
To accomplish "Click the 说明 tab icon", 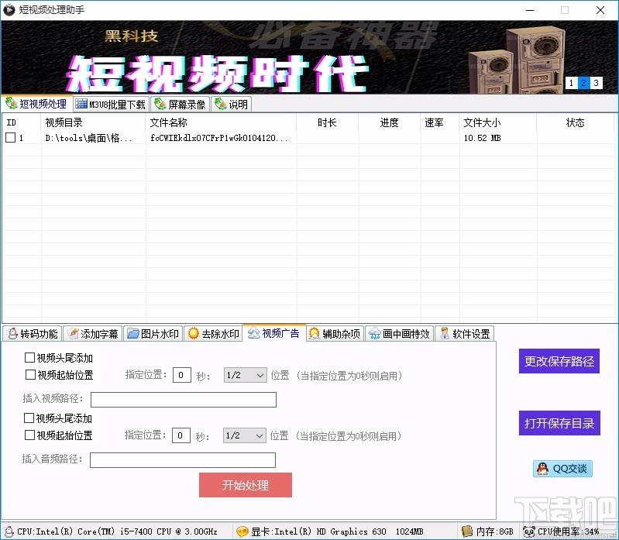I will (220, 104).
